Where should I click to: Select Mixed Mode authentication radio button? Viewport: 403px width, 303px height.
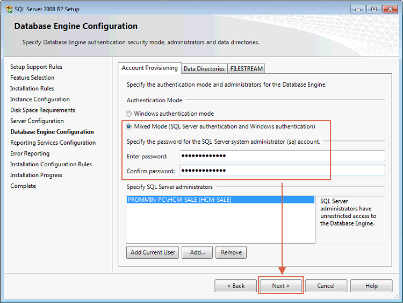[129, 126]
